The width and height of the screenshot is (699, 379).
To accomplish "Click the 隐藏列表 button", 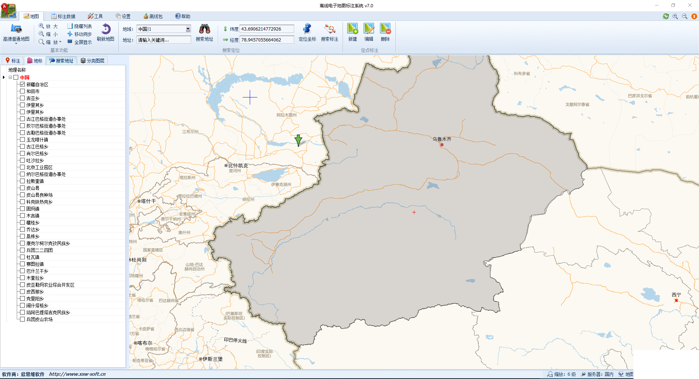I will tap(79, 26).
